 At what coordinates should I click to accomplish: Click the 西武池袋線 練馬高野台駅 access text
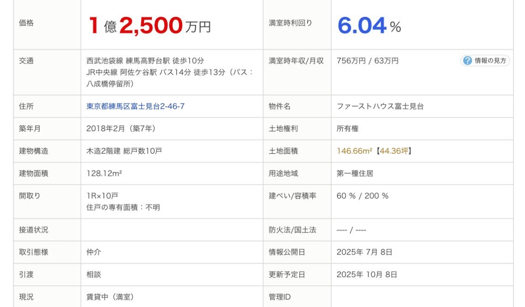[x=145, y=61]
